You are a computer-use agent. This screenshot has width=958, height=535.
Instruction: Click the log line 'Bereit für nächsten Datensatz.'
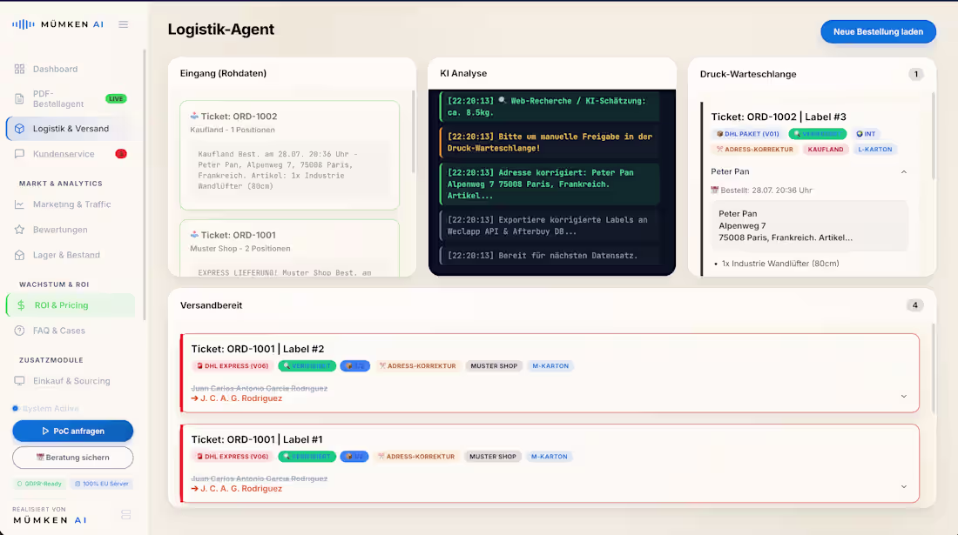[x=551, y=255]
